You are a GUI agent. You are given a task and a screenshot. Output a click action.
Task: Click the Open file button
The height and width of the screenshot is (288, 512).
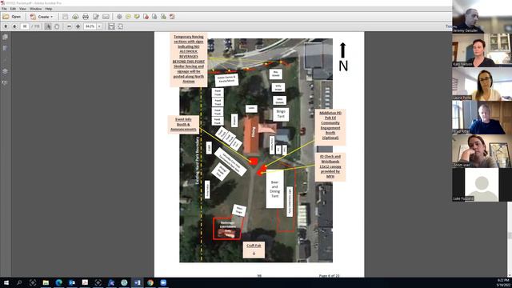pos(12,17)
